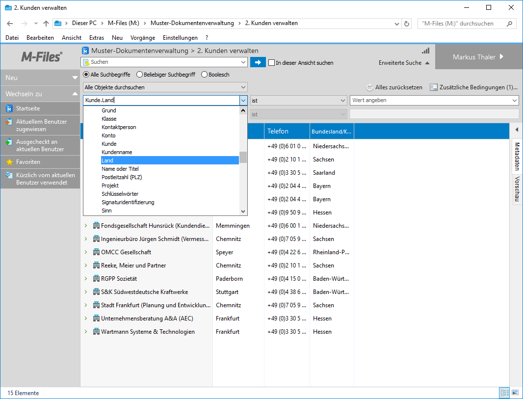The image size is (523, 399).
Task: Open the Vorgänge menu
Action: 142,38
